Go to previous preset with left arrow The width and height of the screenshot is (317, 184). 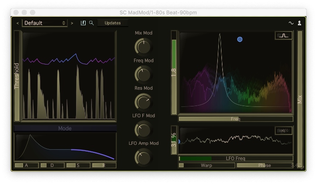[18, 23]
